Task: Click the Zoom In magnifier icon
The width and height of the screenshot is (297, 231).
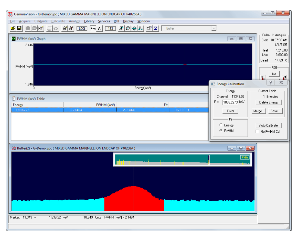Action: click(121, 28)
